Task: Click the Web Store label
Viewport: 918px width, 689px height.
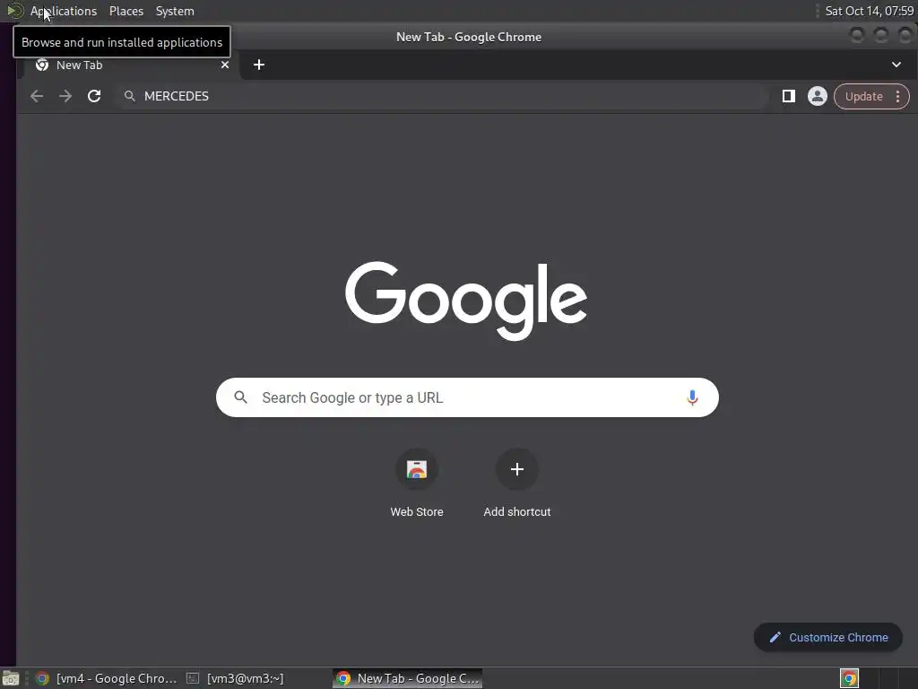Action: 417,512
